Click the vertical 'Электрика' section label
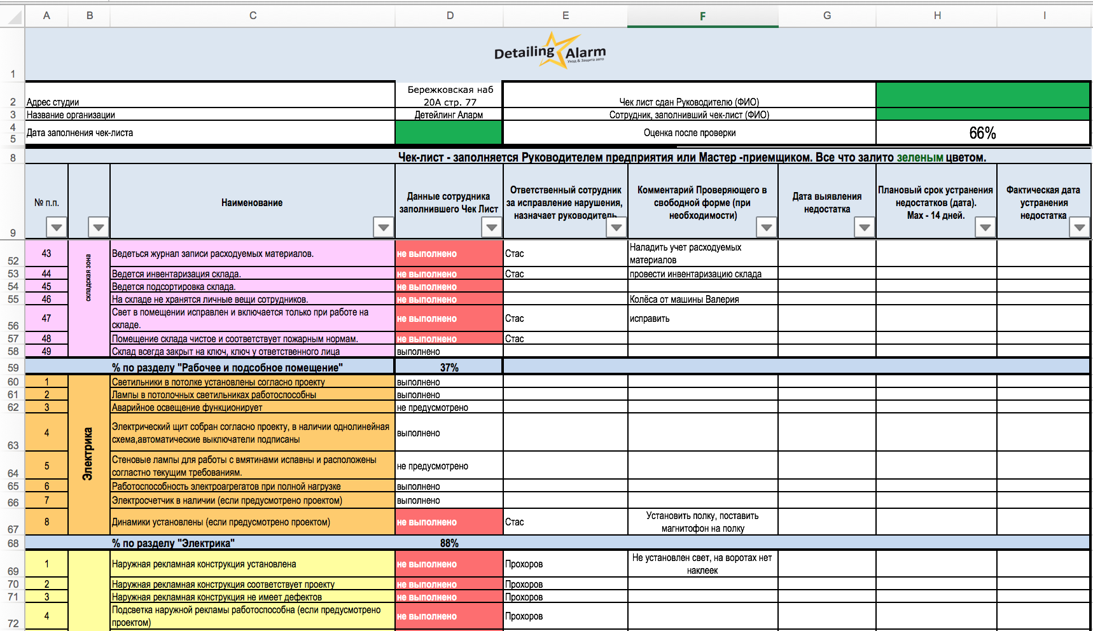Viewport: 1093px width, 631px height. pyautogui.click(x=88, y=454)
